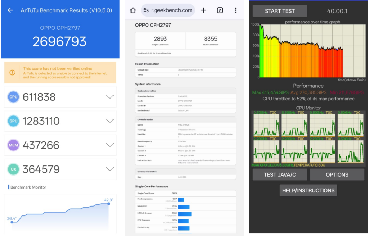Viewport: 369px width, 236px height.
Task: Click the GPU score badge icon
Action: click(13, 121)
